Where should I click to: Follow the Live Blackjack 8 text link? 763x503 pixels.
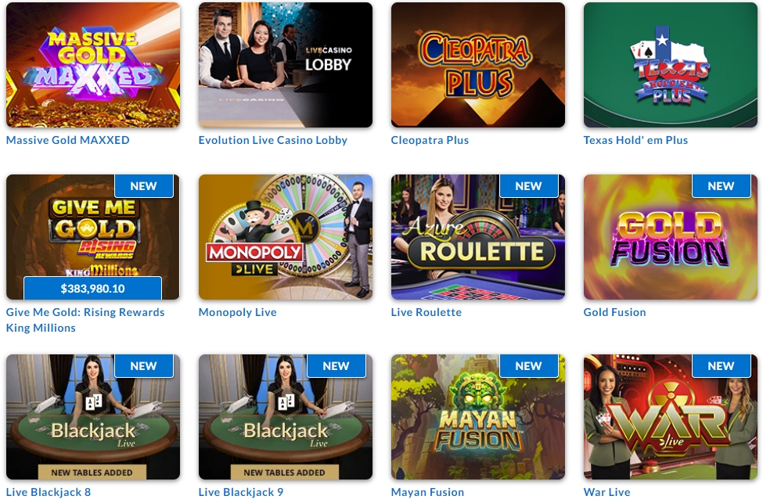(x=49, y=492)
